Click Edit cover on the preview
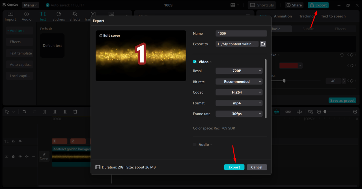362x189 pixels. point(110,36)
